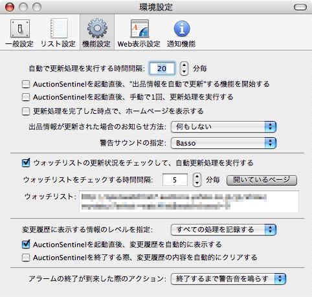
Task: Check ホームページを表示する after update checkbox
Action: point(26,111)
